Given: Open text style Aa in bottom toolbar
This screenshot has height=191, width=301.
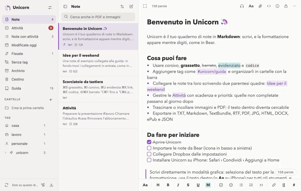Looking at the screenshot, I should coord(145,185).
